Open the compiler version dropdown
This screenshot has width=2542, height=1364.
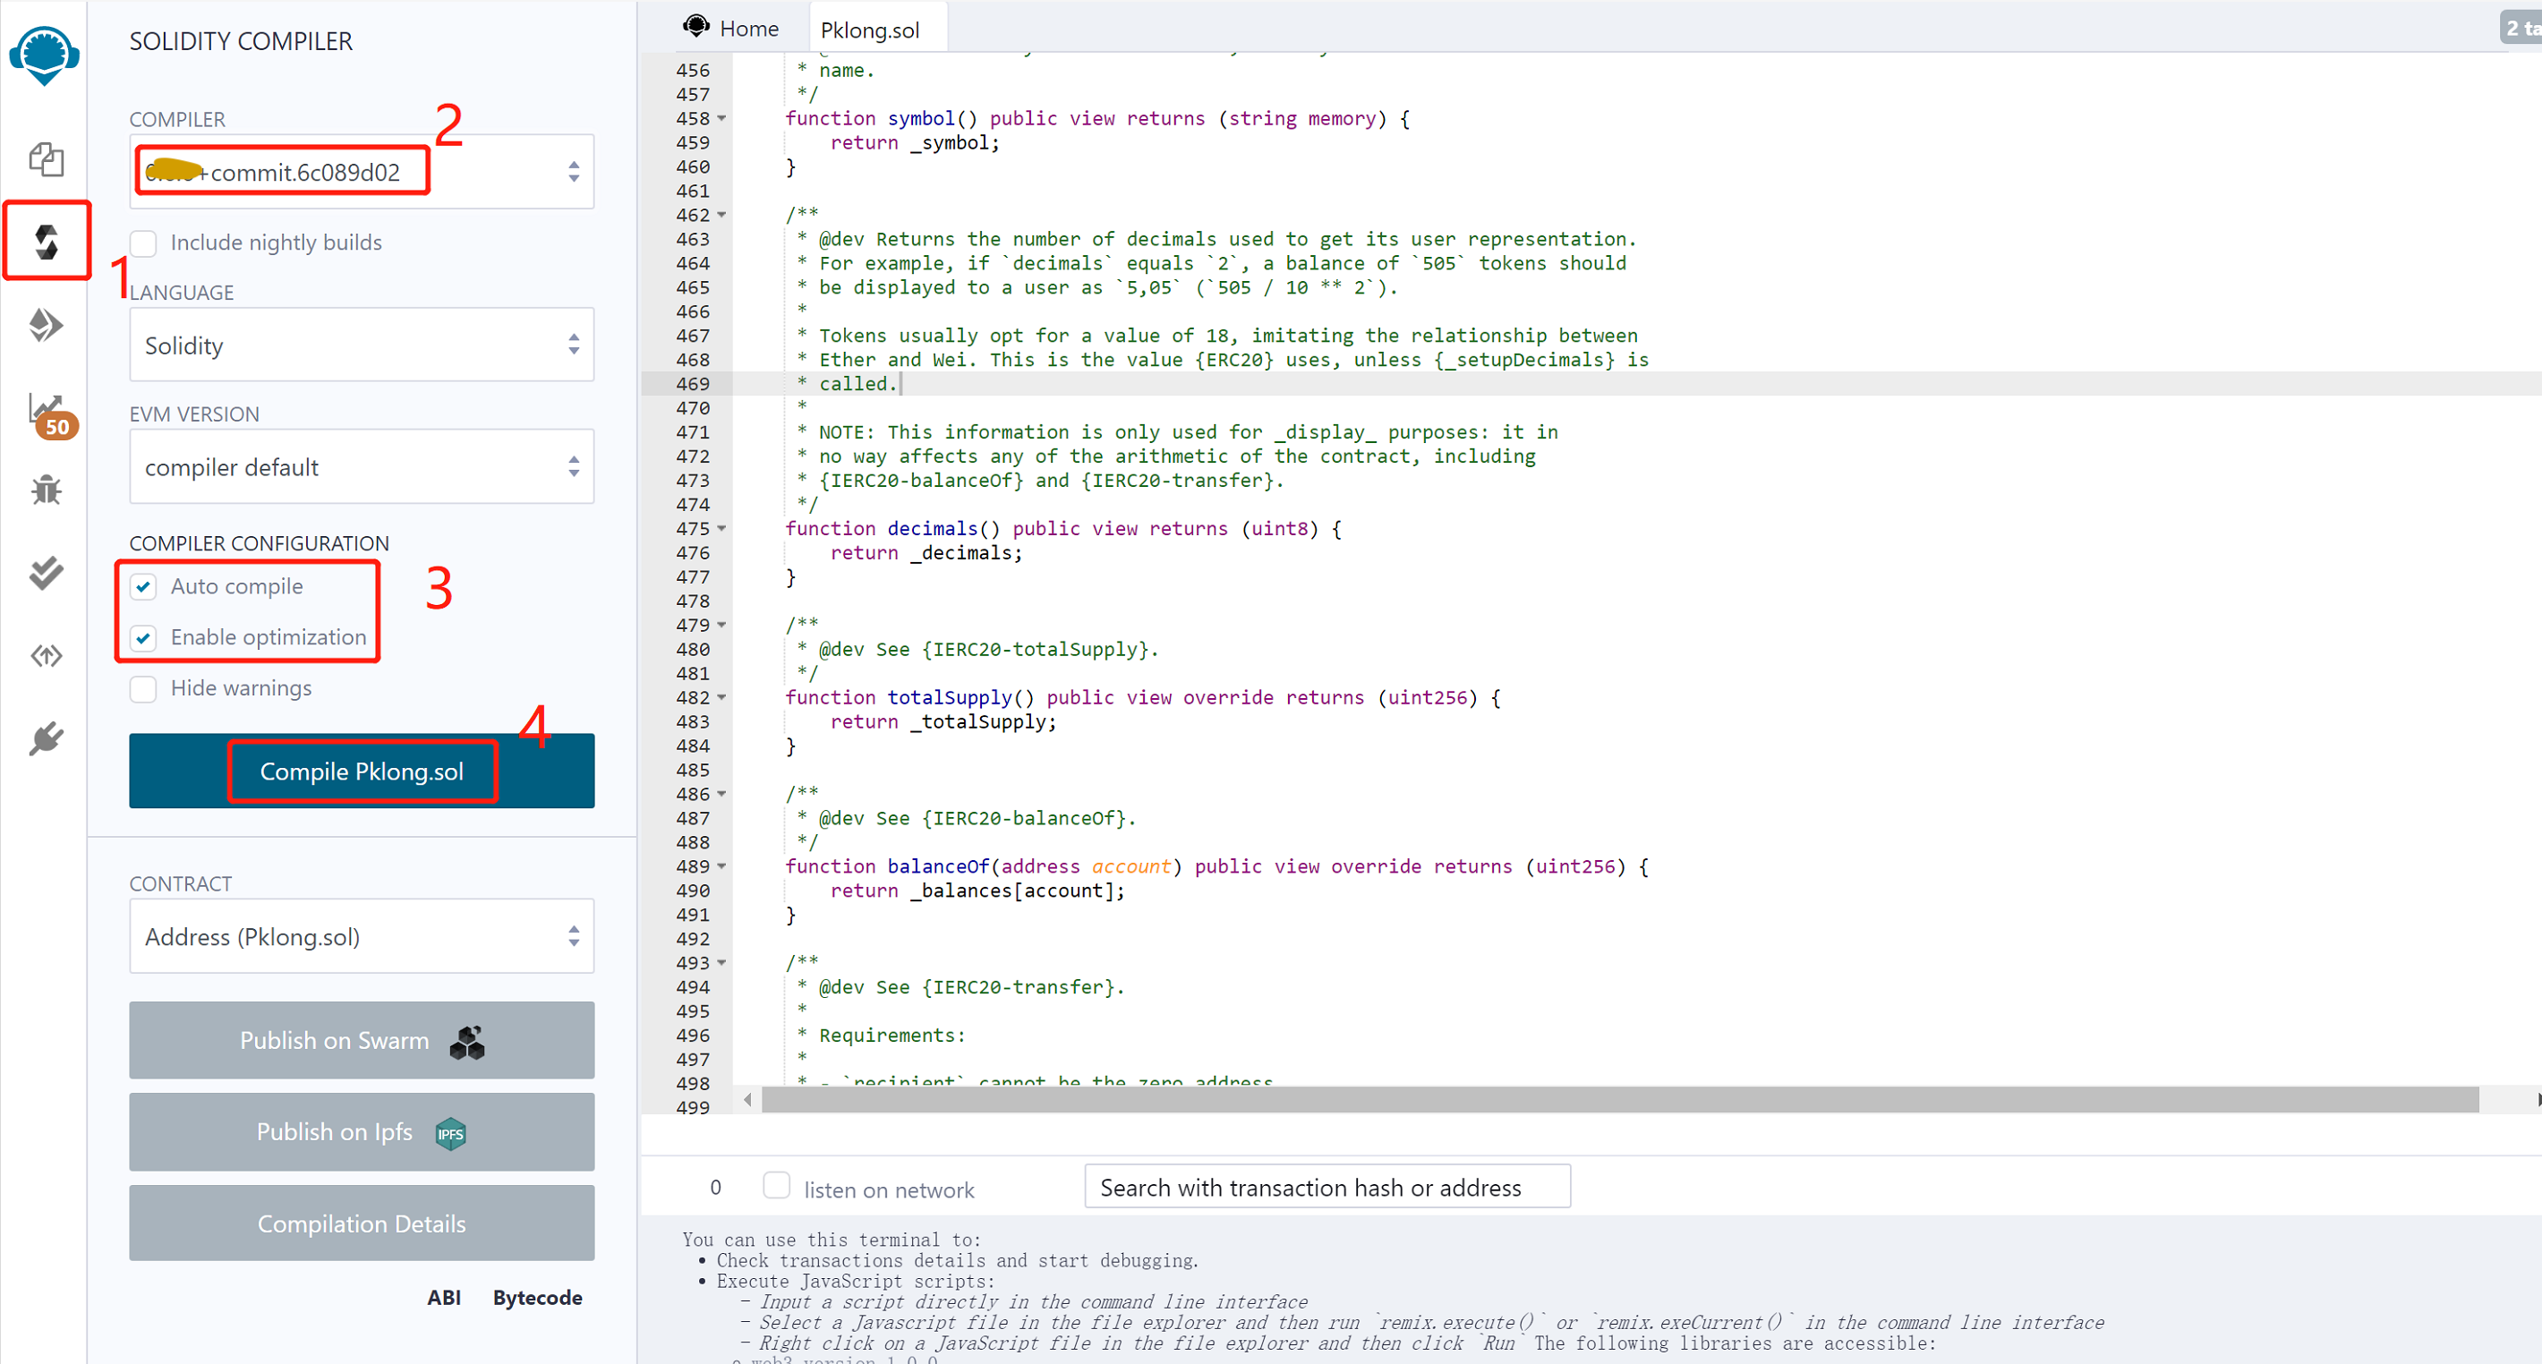coord(362,173)
